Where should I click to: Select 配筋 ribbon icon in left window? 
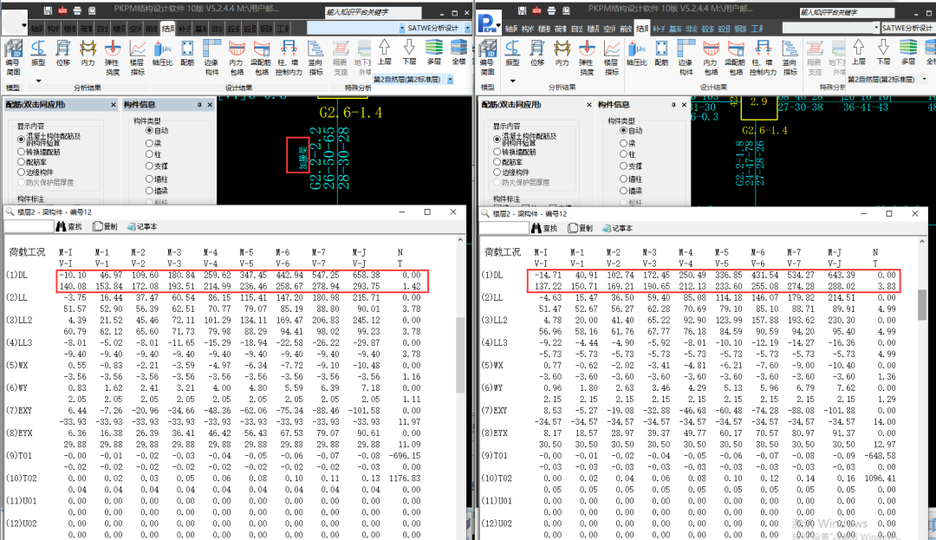click(x=187, y=54)
